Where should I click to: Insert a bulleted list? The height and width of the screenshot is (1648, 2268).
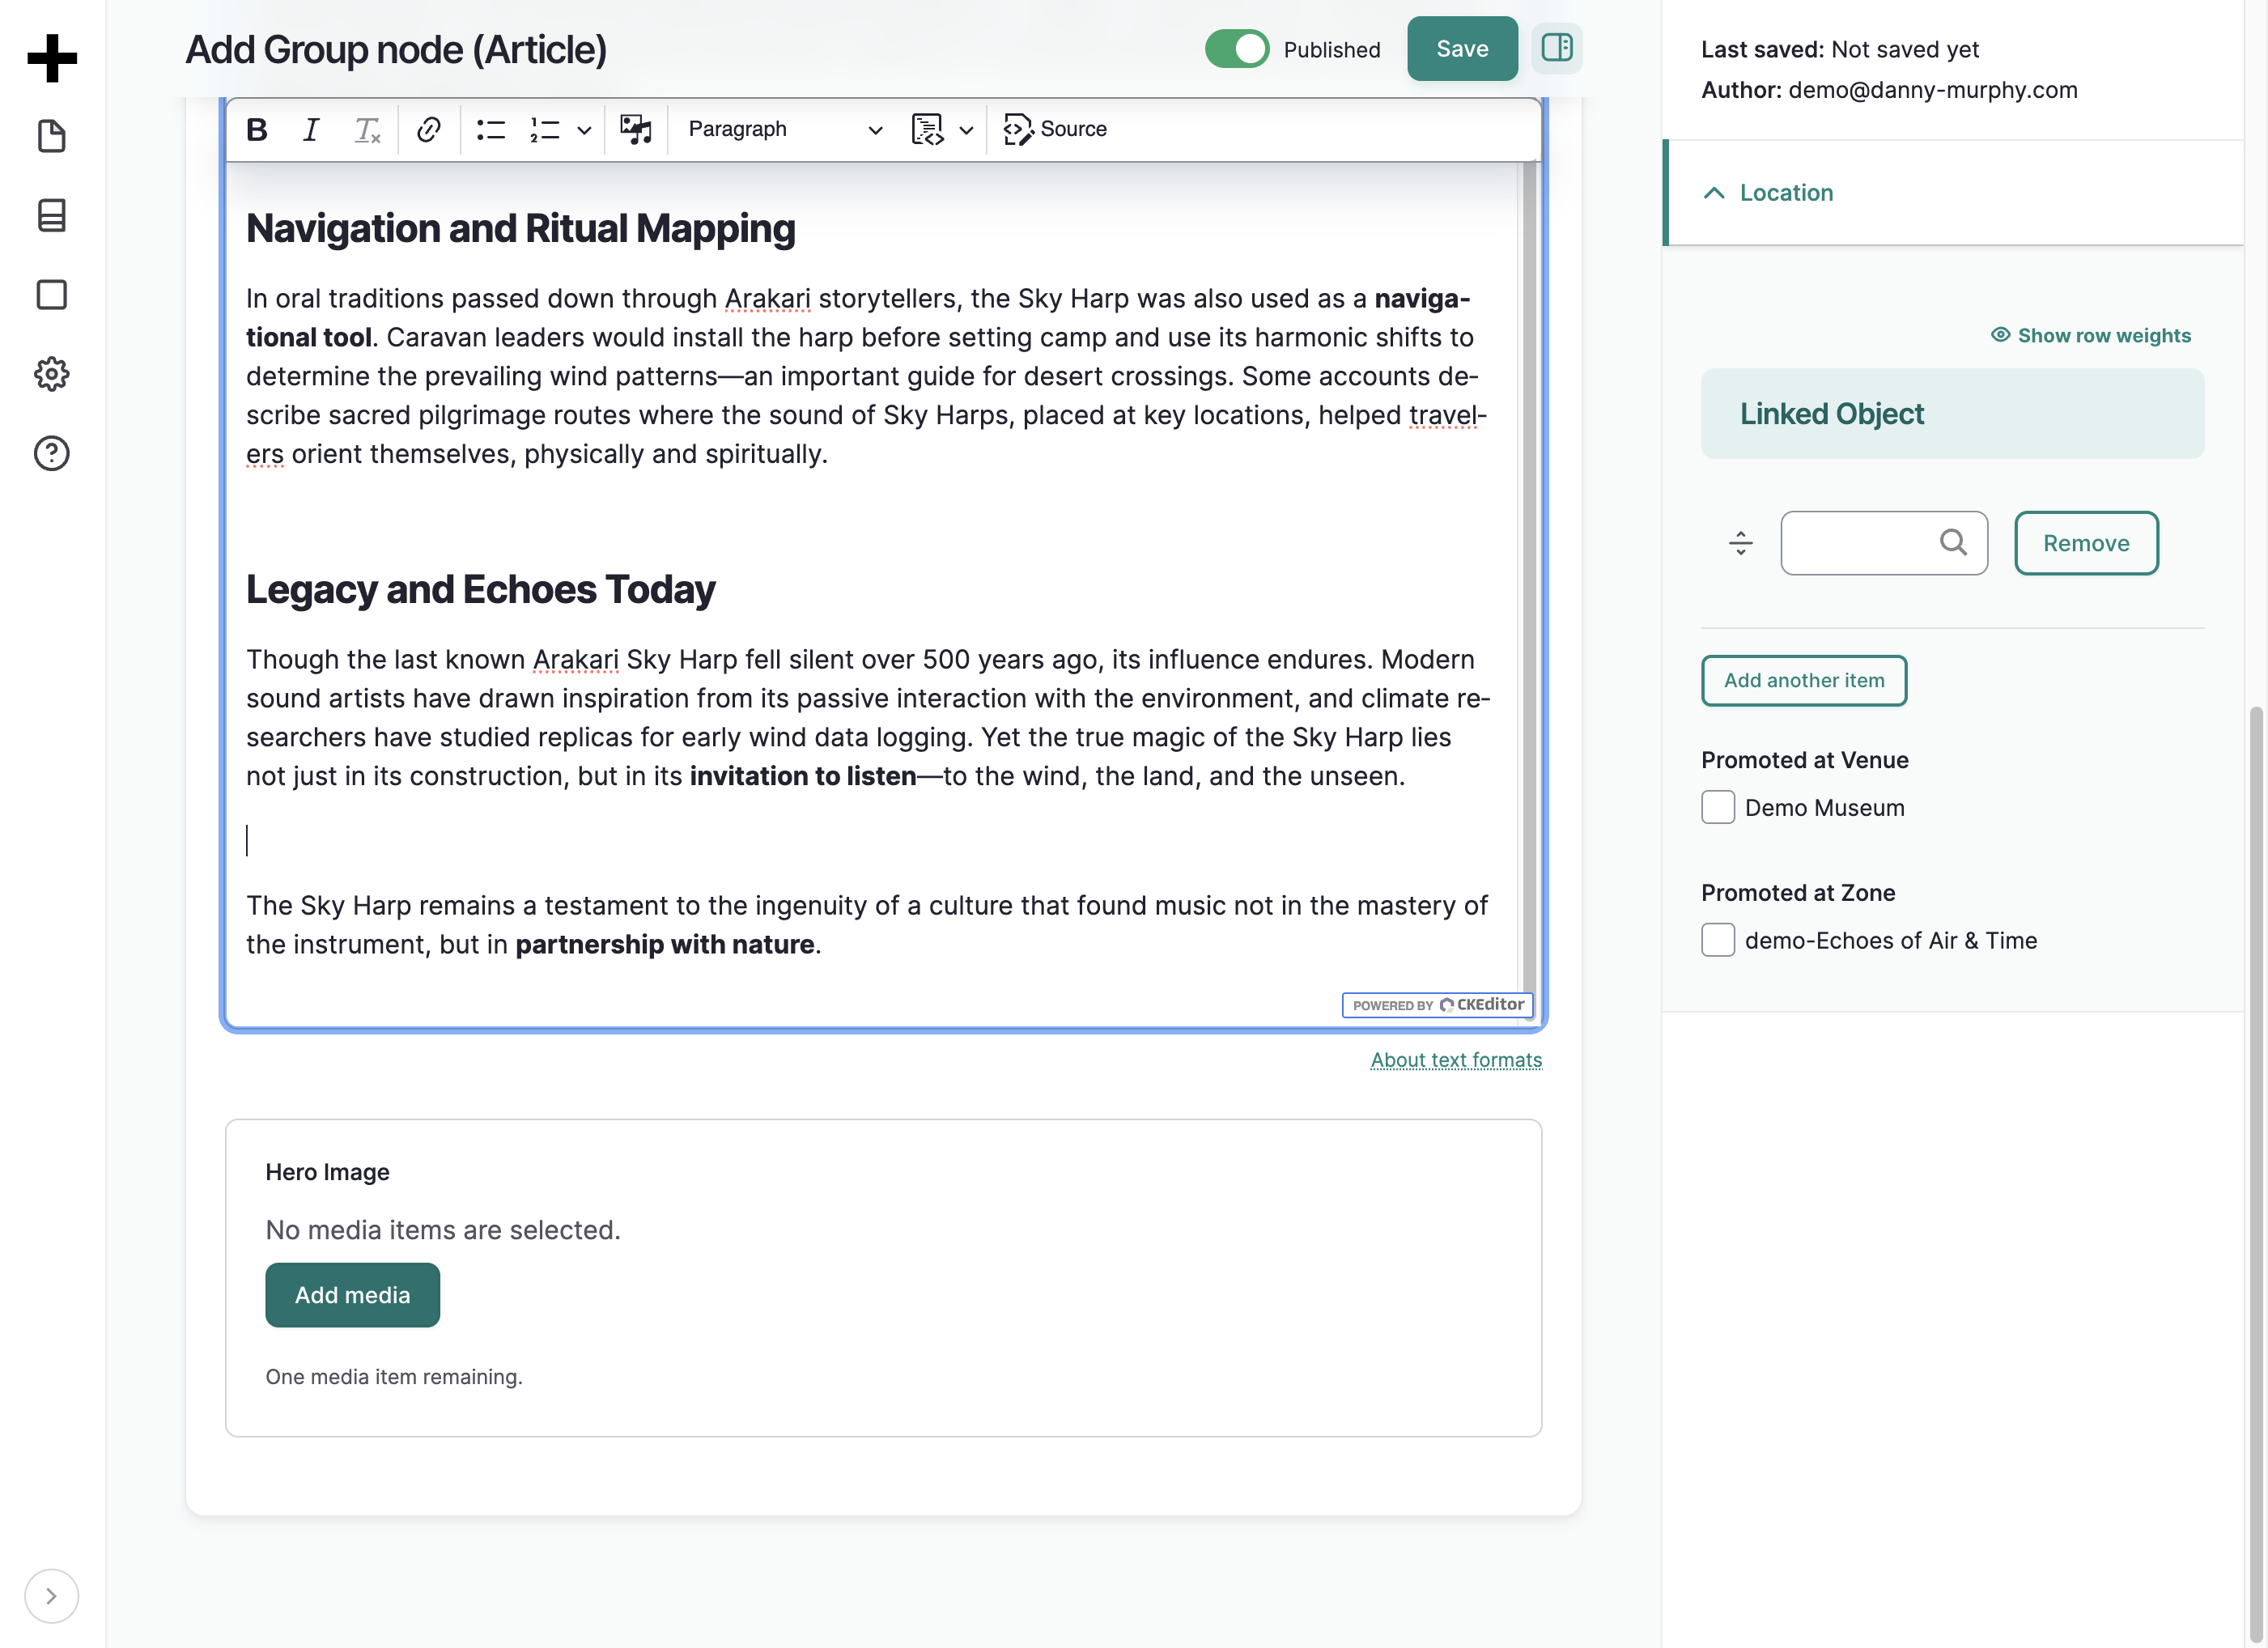pyautogui.click(x=491, y=129)
